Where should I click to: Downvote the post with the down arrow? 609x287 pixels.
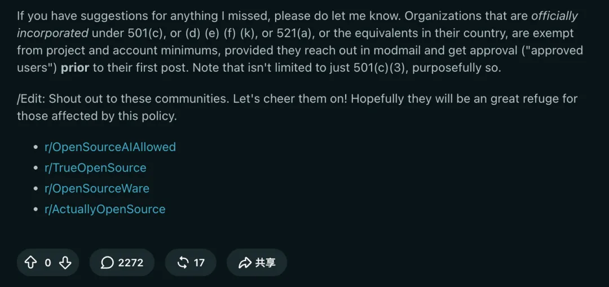click(65, 263)
